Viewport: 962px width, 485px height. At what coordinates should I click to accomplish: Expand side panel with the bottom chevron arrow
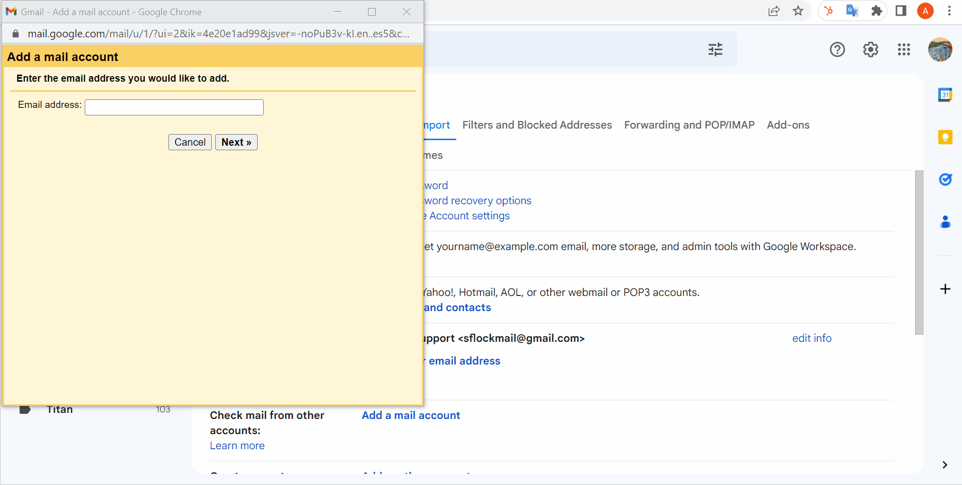(x=945, y=465)
